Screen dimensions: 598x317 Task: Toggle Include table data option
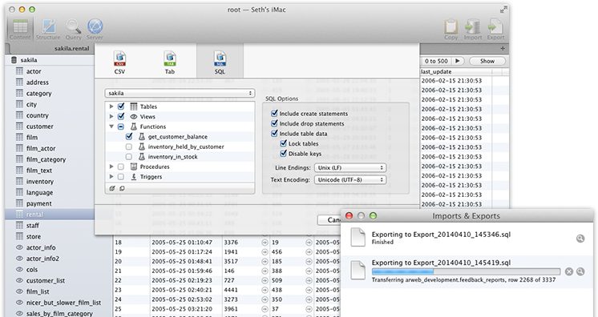pos(274,134)
